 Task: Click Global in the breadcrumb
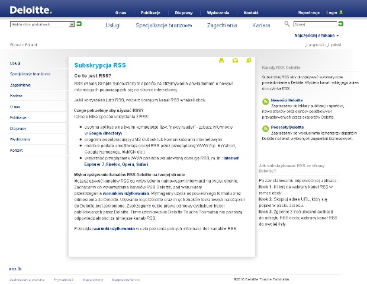click(x=15, y=45)
